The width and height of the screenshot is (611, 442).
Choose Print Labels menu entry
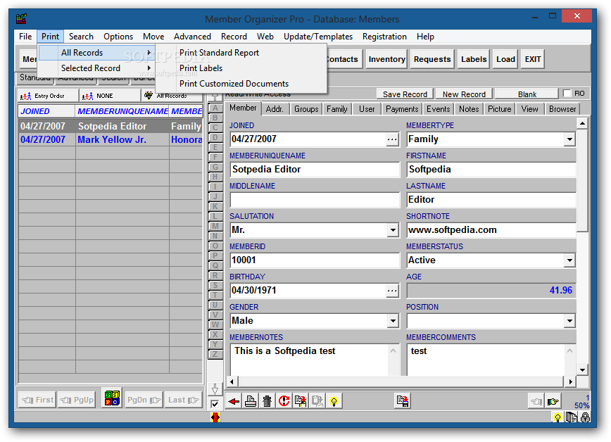pyautogui.click(x=241, y=68)
